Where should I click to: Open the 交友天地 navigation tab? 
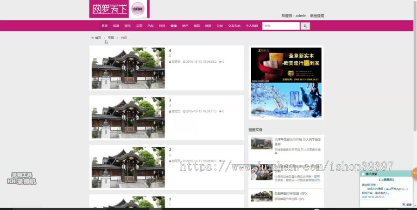(234, 26)
